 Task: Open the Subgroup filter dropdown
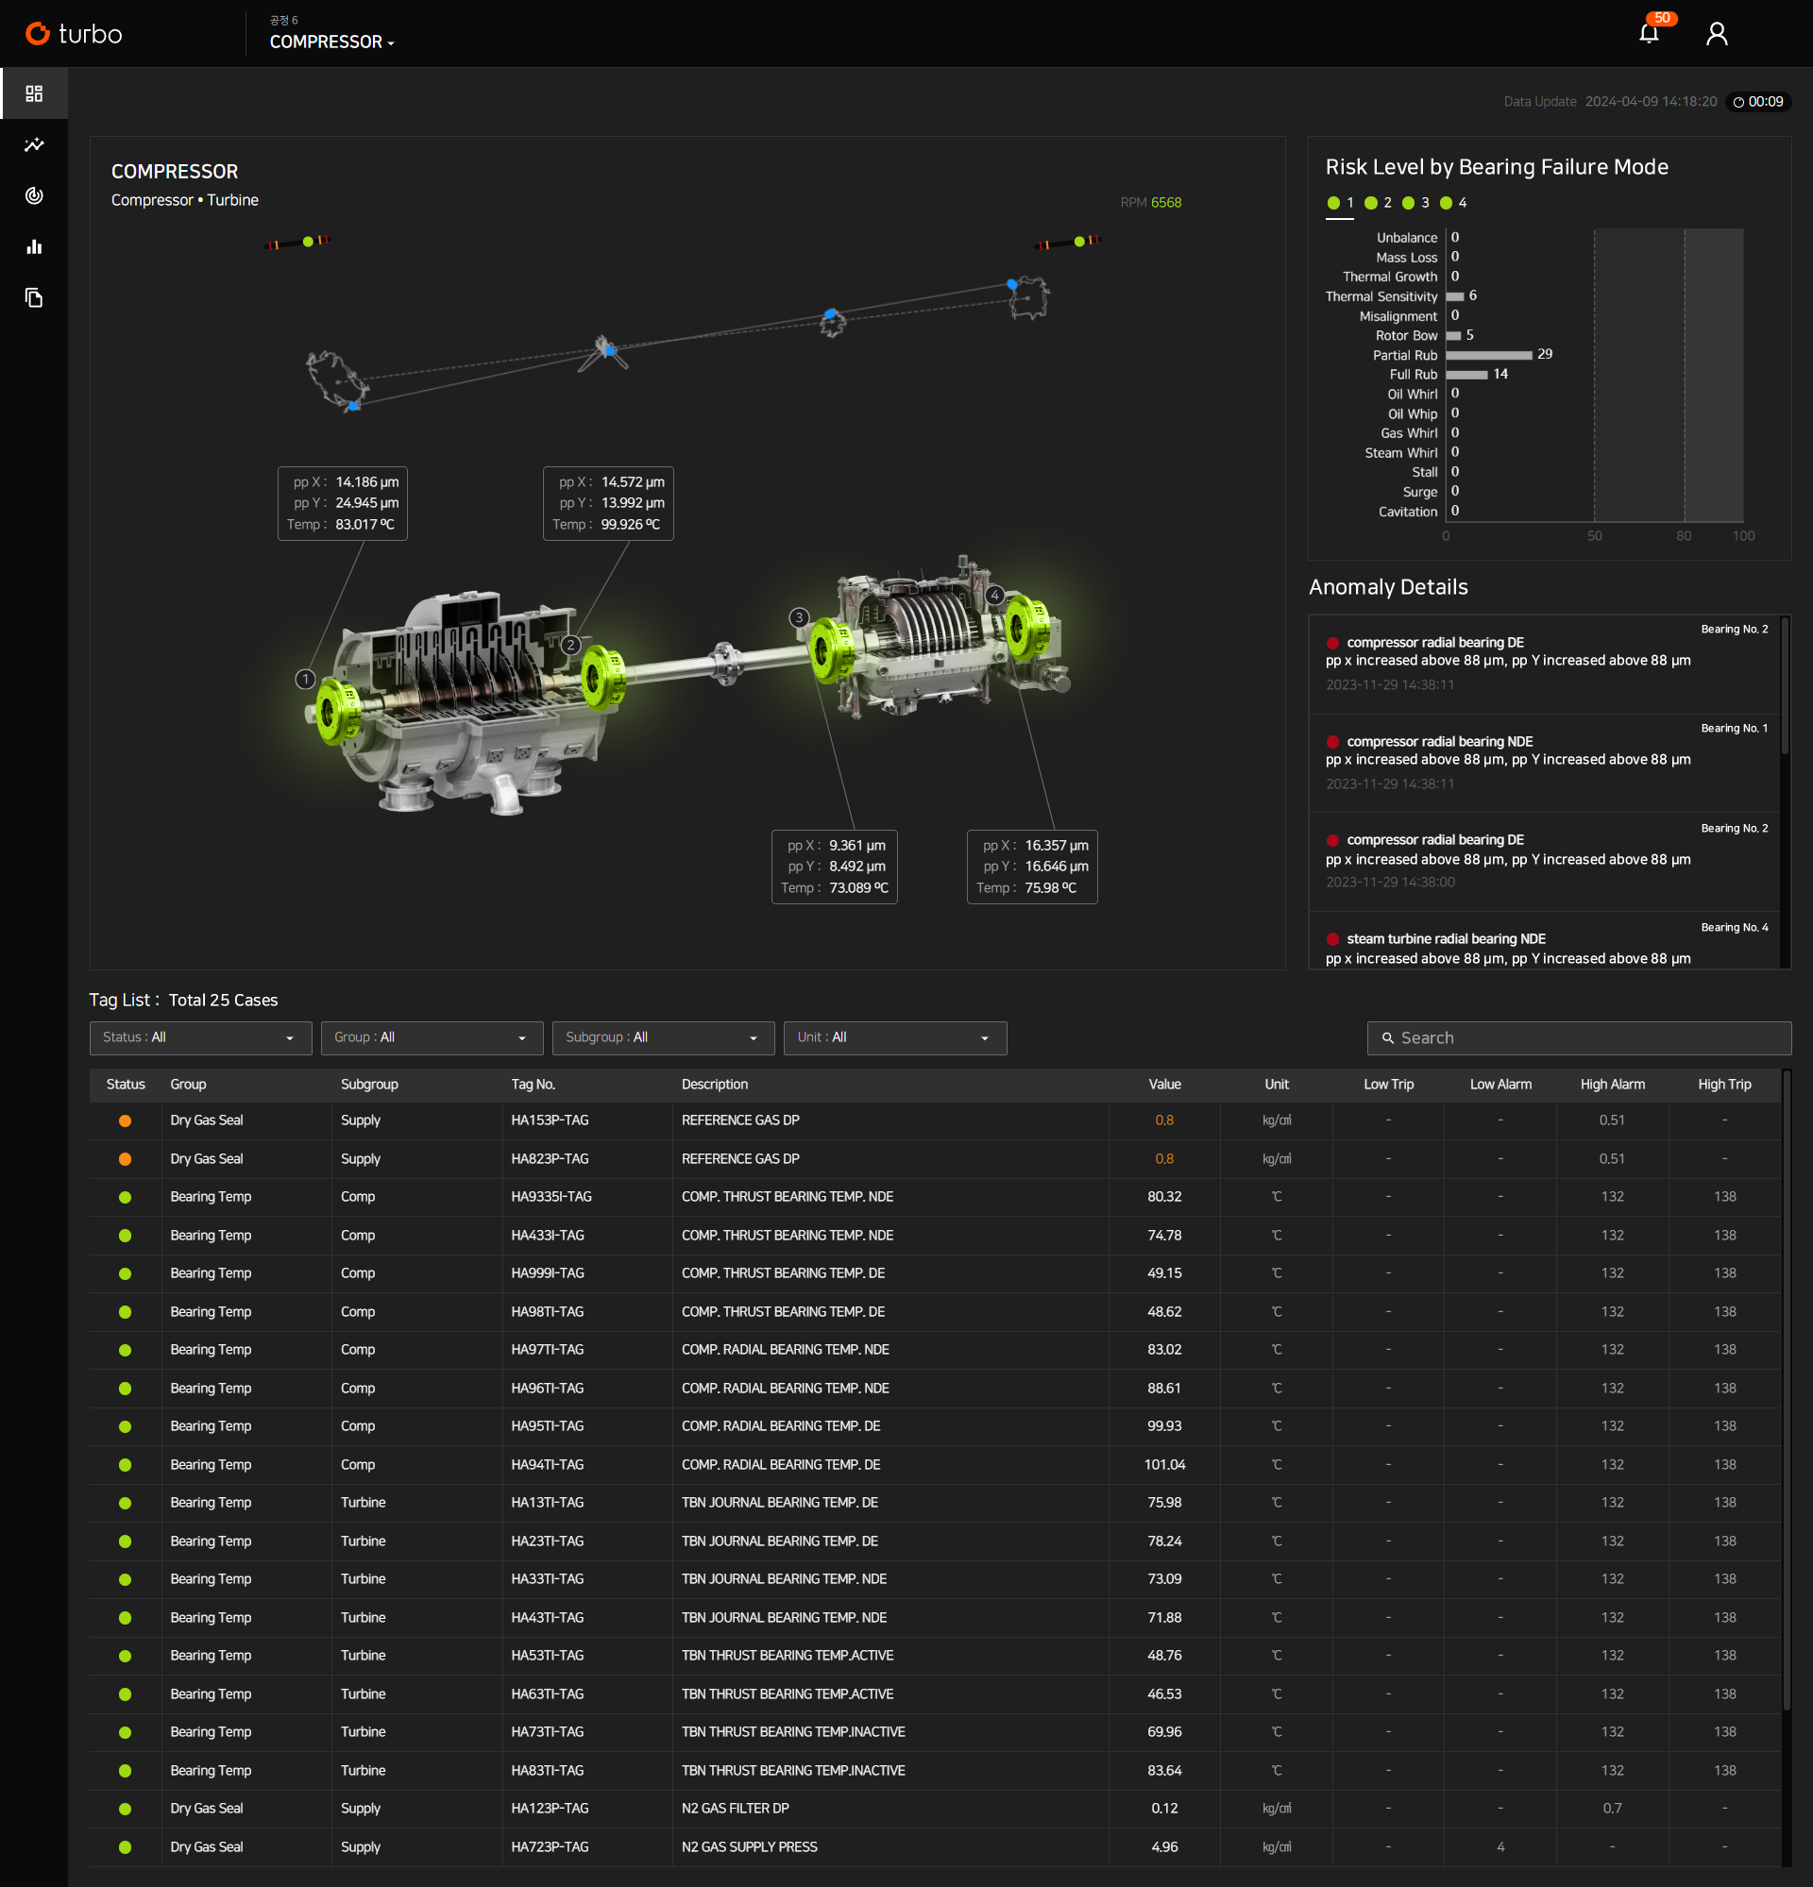[663, 1037]
